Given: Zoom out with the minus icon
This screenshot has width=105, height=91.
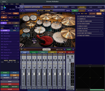Looking at the screenshot, I should [x=59, y=7].
